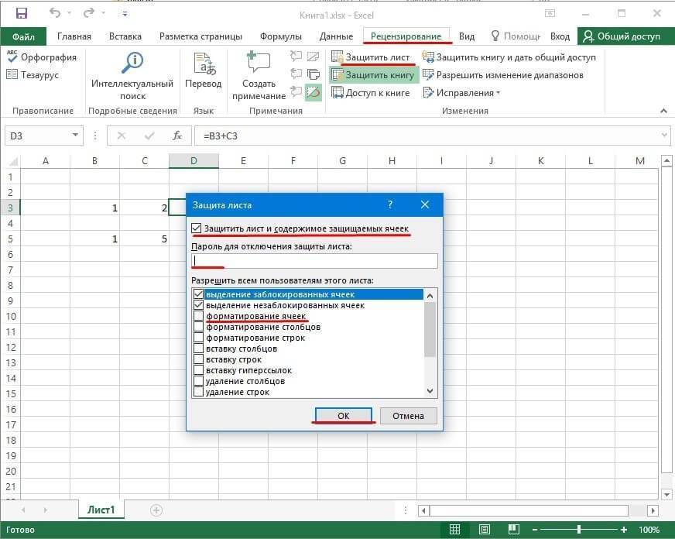Disable выделение заблокированных ячеек option
Screen dimensions: 675x539
pyautogui.click(x=200, y=294)
